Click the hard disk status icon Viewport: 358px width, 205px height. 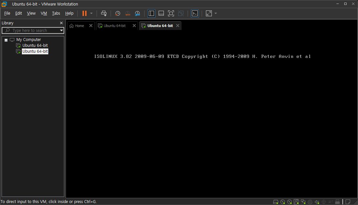[275, 202]
